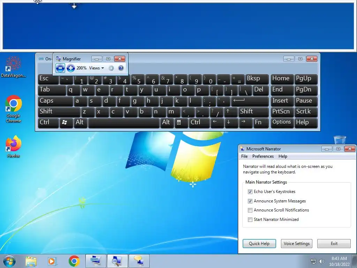Image resolution: width=357 pixels, height=268 pixels.
Task: Tap the context menu key on keyboard
Action: (x=181, y=123)
